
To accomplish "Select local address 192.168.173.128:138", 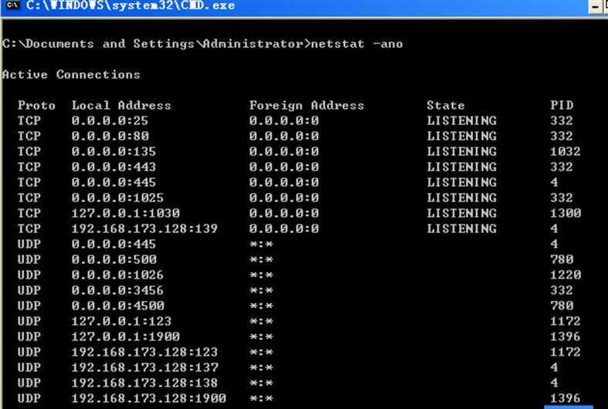I will [144, 383].
